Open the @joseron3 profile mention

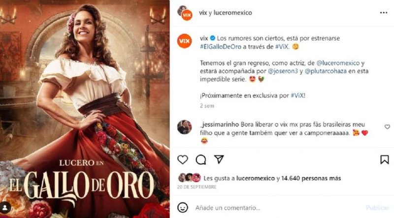point(283,71)
